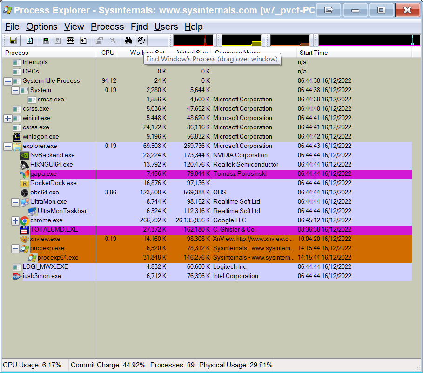
Task: Collapse the UltraMon.exe tree node
Action: coord(15,202)
